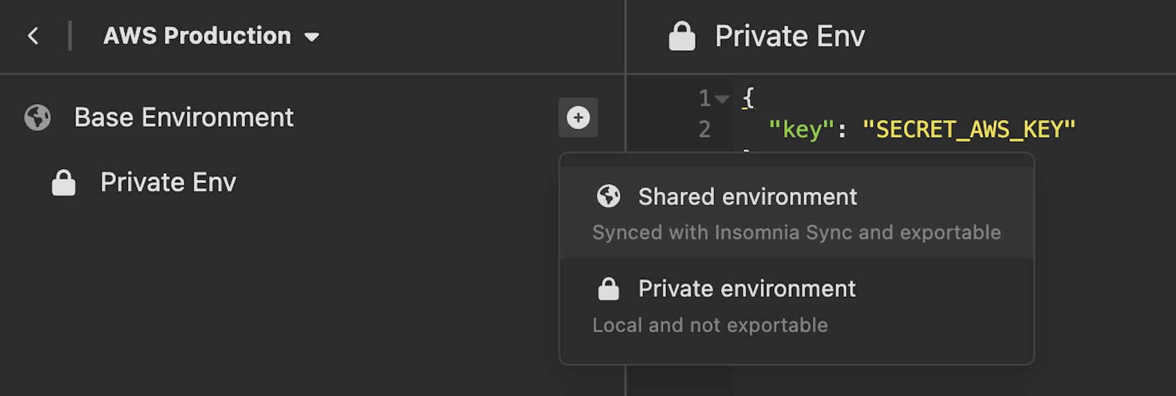This screenshot has height=396, width=1176.
Task: Click the lock icon in Private environment option
Action: [x=608, y=289]
